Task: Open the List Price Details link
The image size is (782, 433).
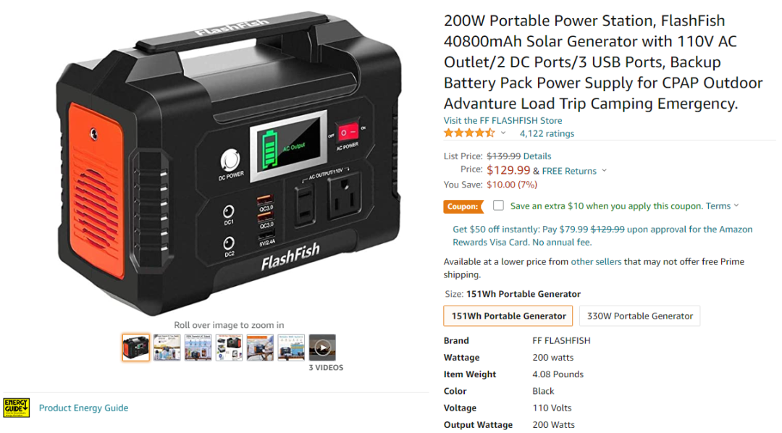Action: 537,156
